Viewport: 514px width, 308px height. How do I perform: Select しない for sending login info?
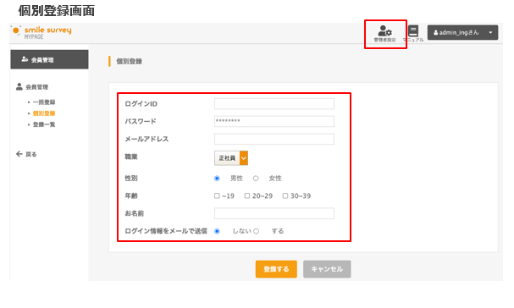(x=217, y=231)
